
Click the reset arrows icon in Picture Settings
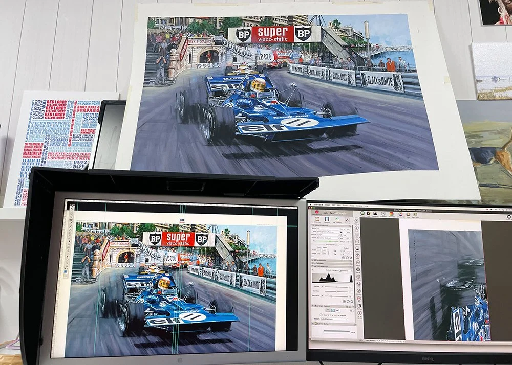click(352, 302)
